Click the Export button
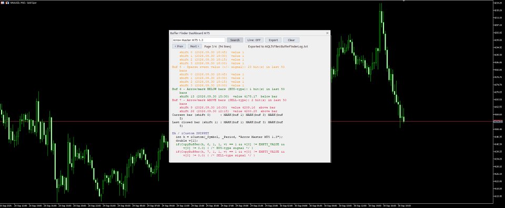The width and height of the screenshot is (505, 208). click(x=273, y=40)
